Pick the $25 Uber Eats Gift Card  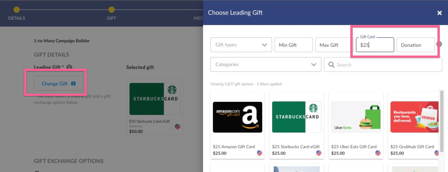point(356,125)
